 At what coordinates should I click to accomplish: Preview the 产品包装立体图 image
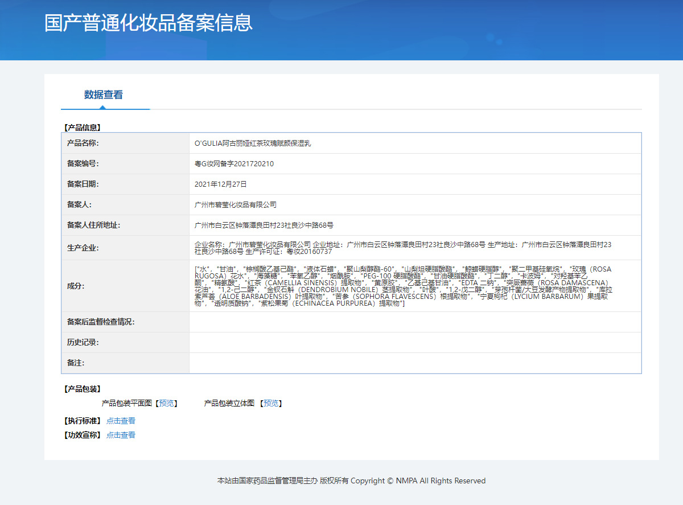point(271,404)
